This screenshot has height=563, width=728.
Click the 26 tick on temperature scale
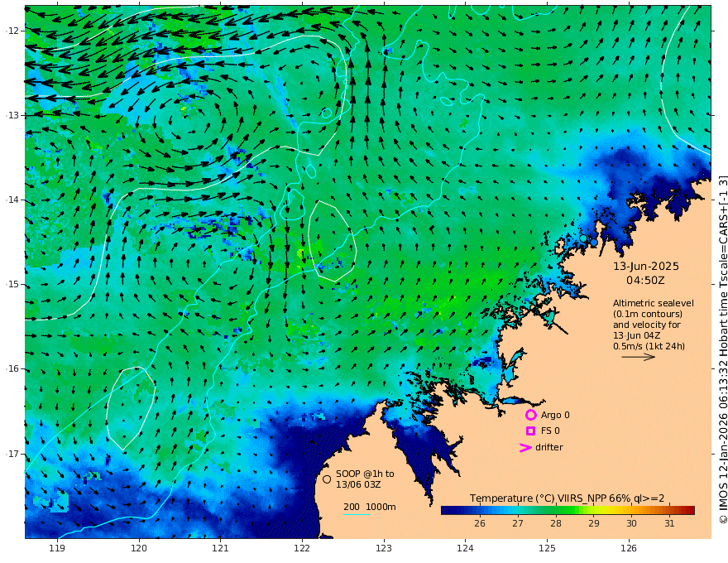click(480, 523)
